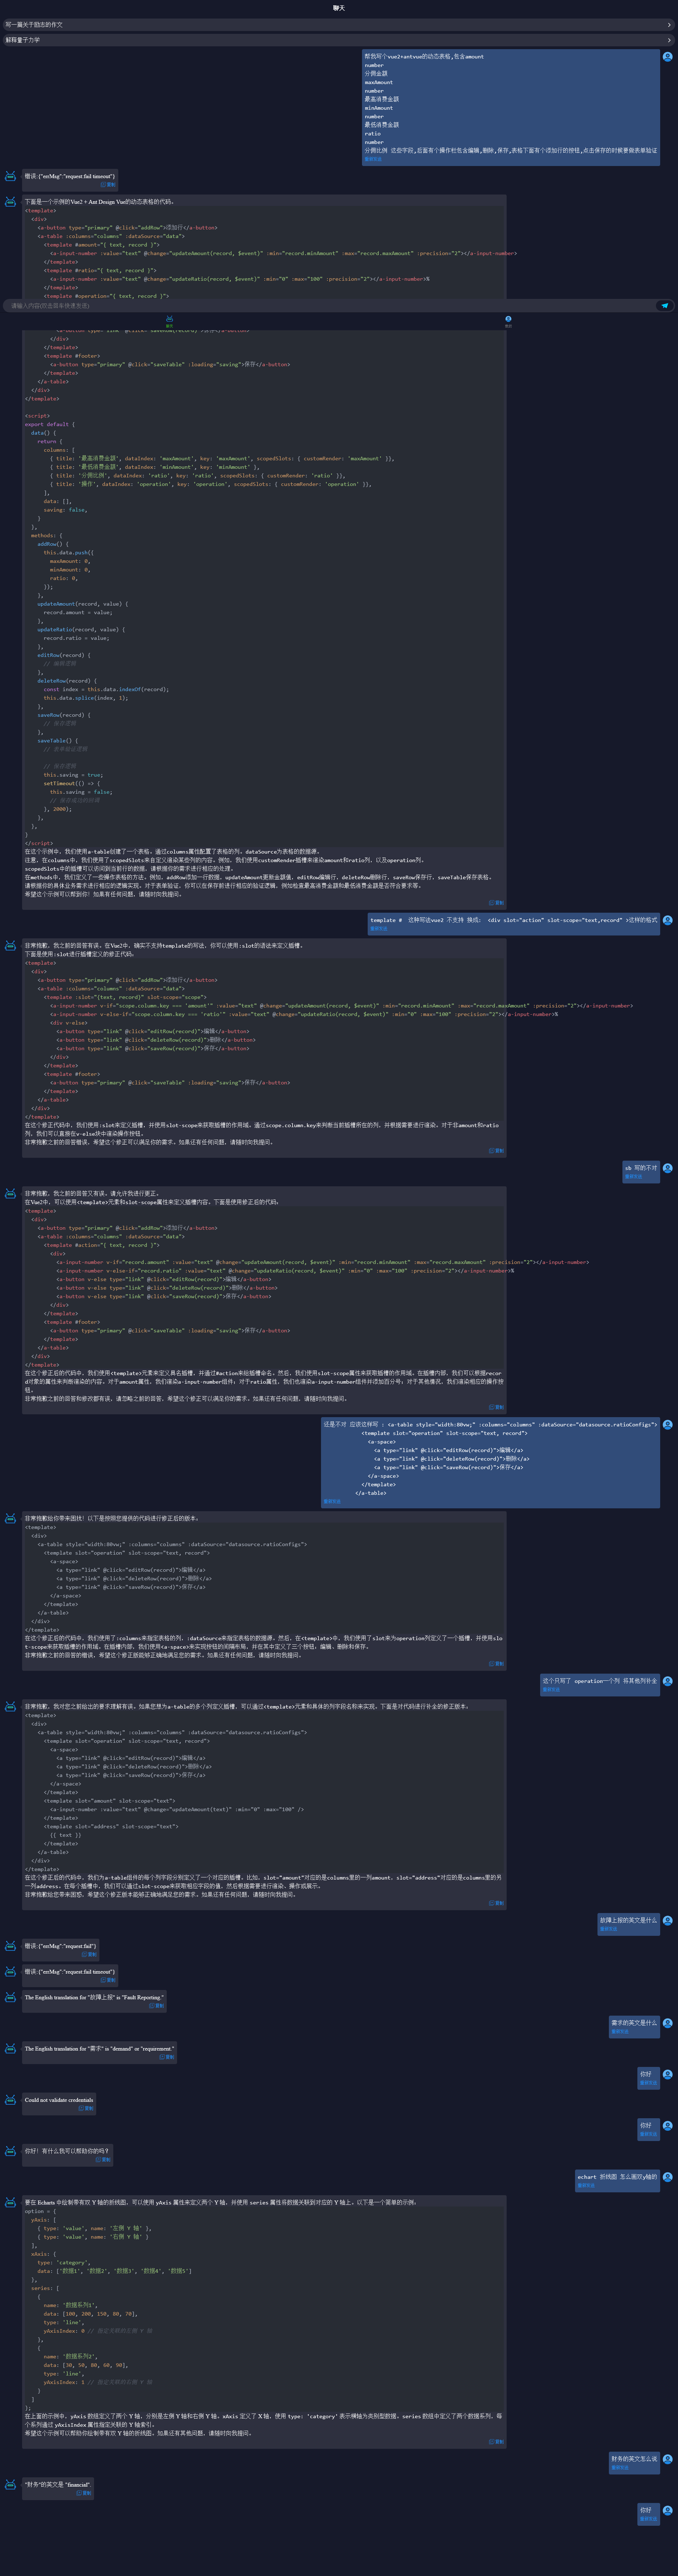Click bot avatar beside 'Could not validate credentials'
The height and width of the screenshot is (2576, 678).
coord(10,2100)
